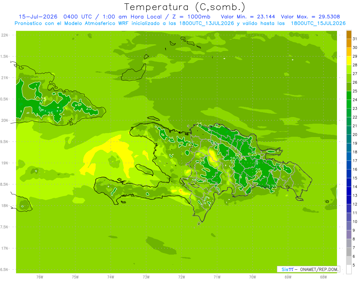Click the '1800UTC_15JUL2026' valid-until time
This screenshot has width=363, height=281.
[318, 23]
